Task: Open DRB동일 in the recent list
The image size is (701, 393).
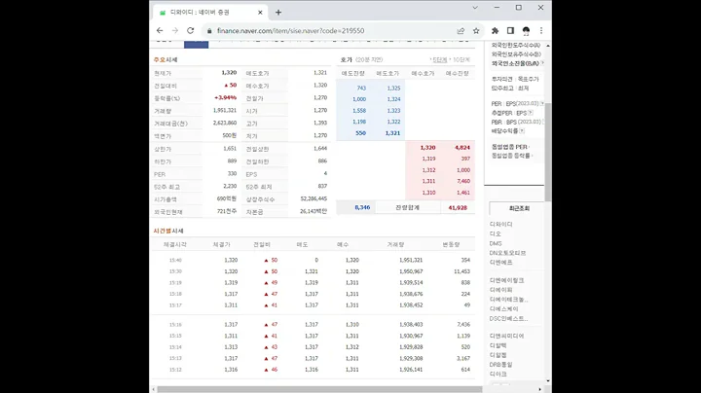Action: (x=500, y=365)
